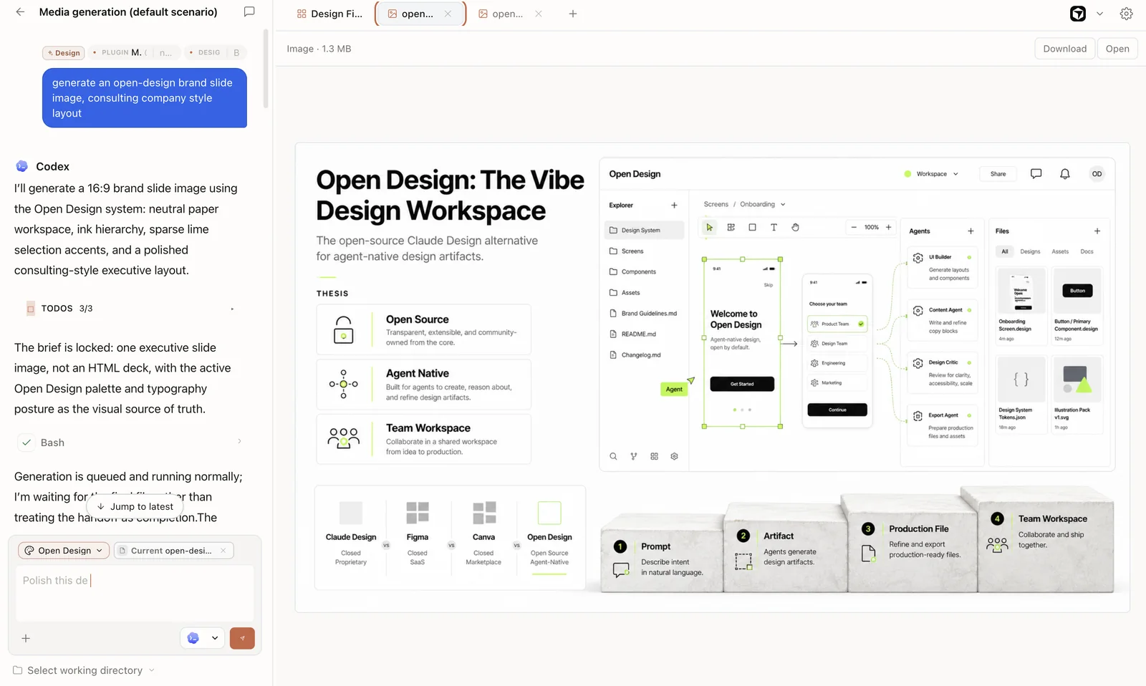Focus the 'Polish this de' message input
Viewport: 1146px width, 686px height.
(135, 593)
